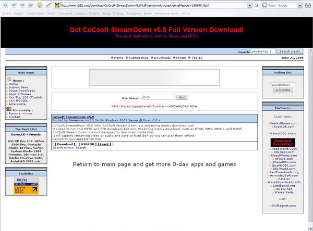
Task: Click the Fast Forward navigation icon
Action: (31, 5)
